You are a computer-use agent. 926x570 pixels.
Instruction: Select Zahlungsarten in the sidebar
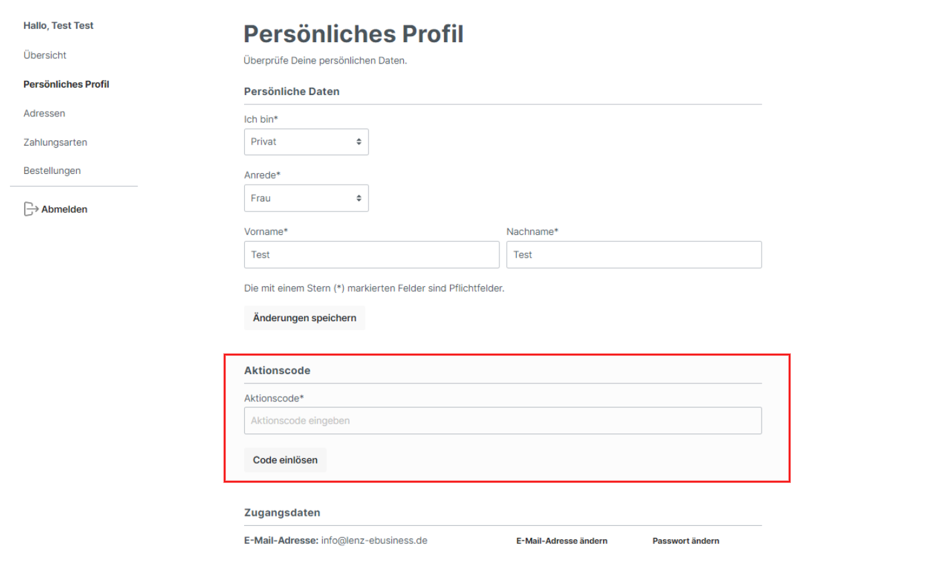point(55,142)
